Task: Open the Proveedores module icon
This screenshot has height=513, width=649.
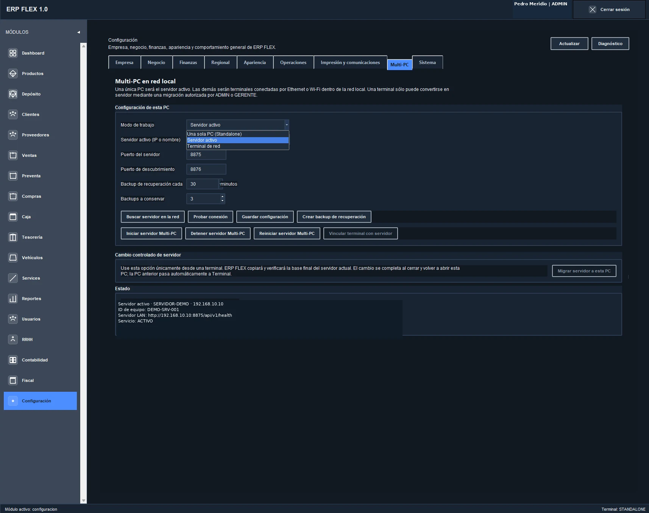Action: (x=13, y=135)
